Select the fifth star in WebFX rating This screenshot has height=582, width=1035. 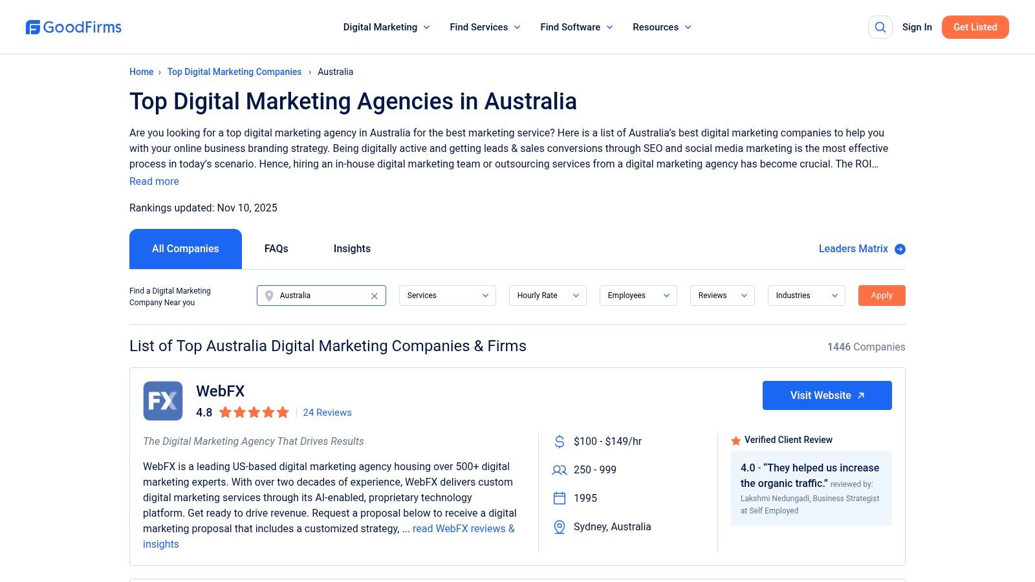pyautogui.click(x=283, y=412)
